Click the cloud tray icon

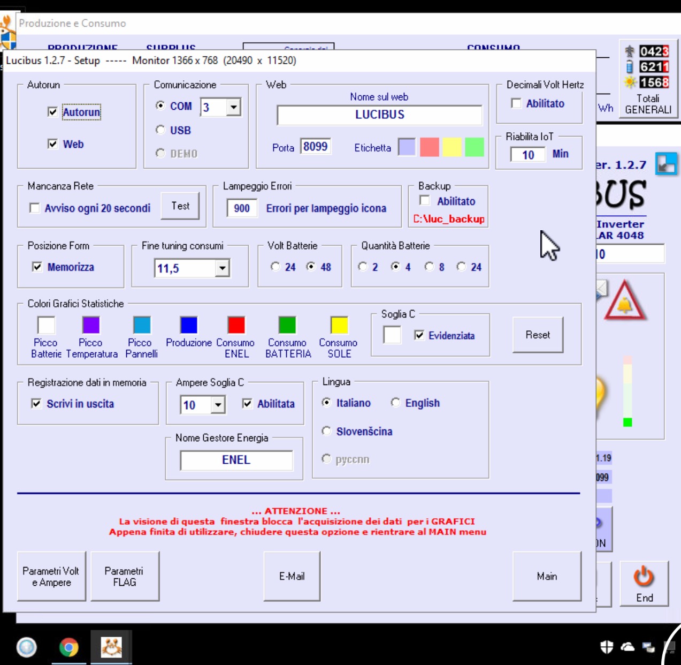(x=628, y=647)
